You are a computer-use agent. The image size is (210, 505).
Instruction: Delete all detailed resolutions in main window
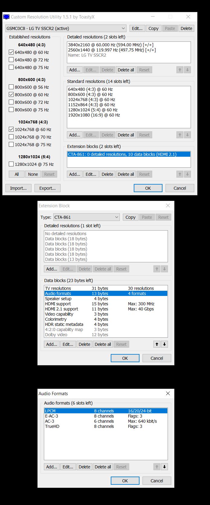click(x=126, y=70)
